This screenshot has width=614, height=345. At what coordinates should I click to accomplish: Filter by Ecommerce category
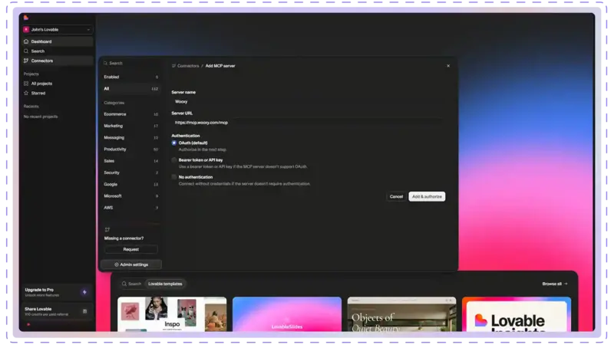click(130, 114)
